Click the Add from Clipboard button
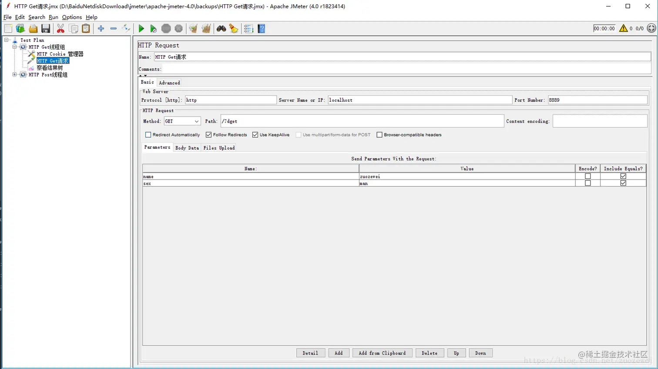The image size is (658, 369). pyautogui.click(x=382, y=352)
